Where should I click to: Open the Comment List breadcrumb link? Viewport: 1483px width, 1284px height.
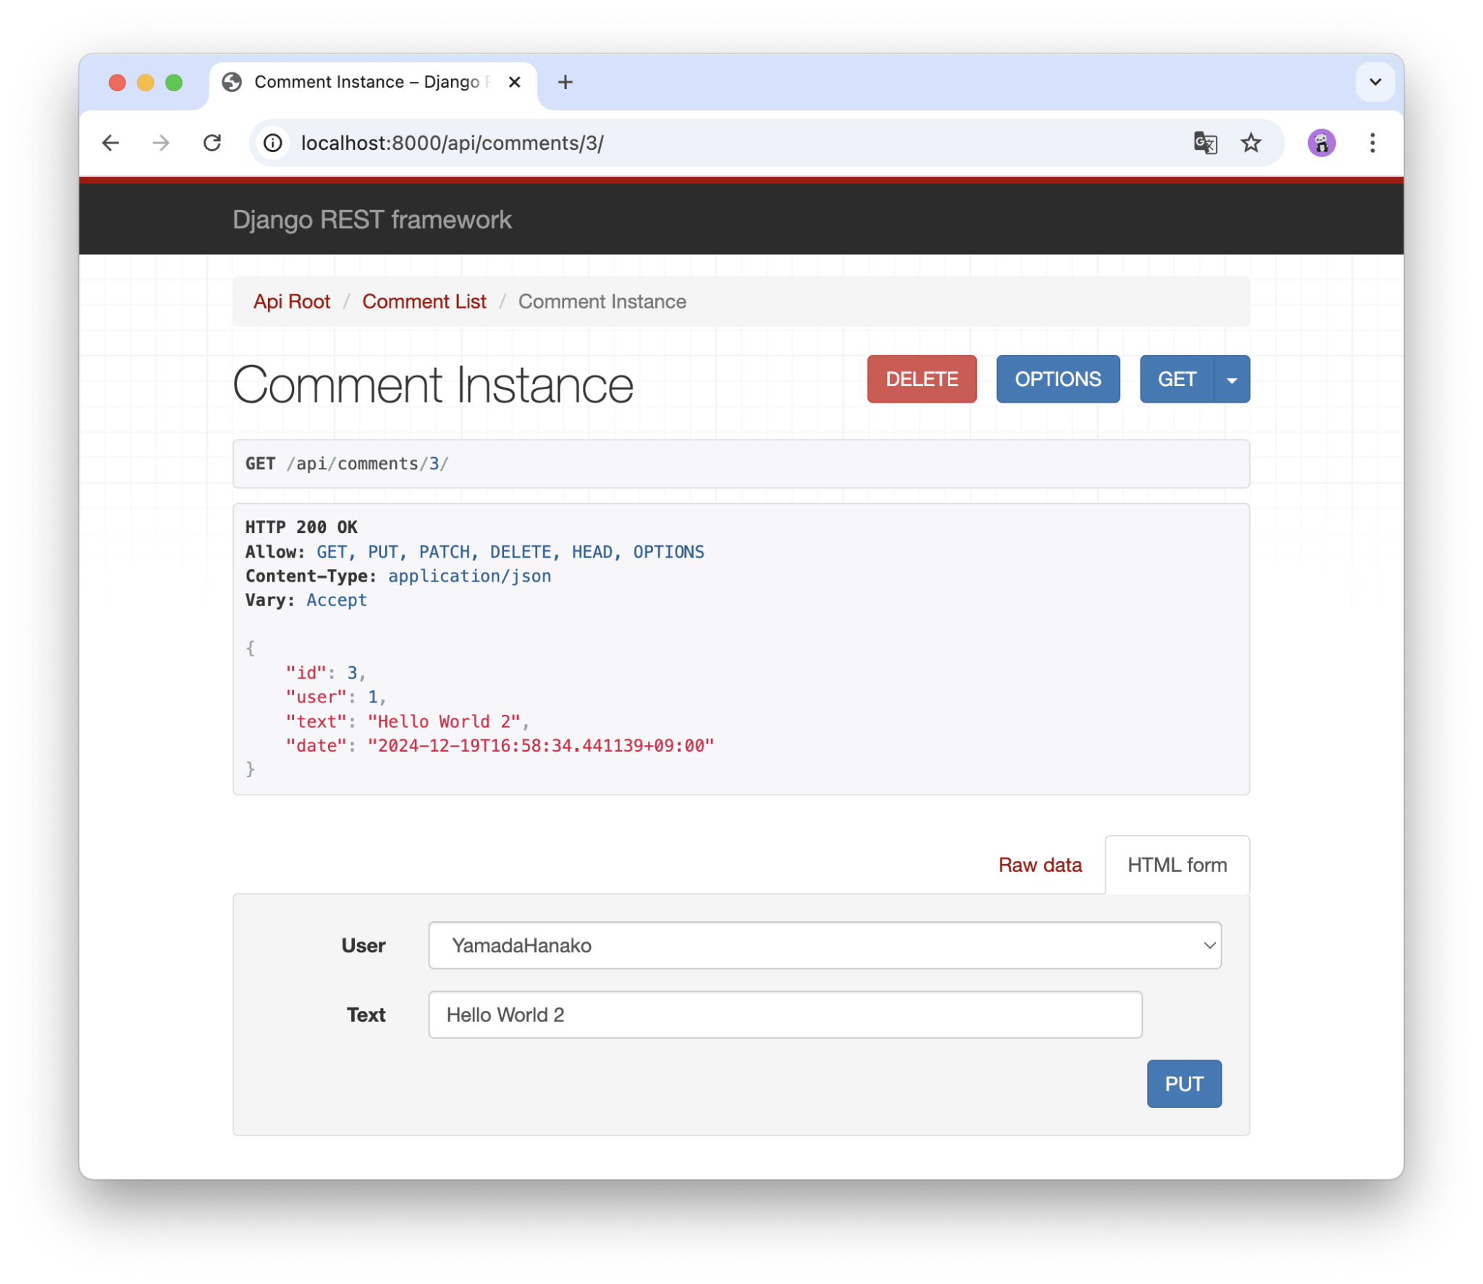point(424,301)
